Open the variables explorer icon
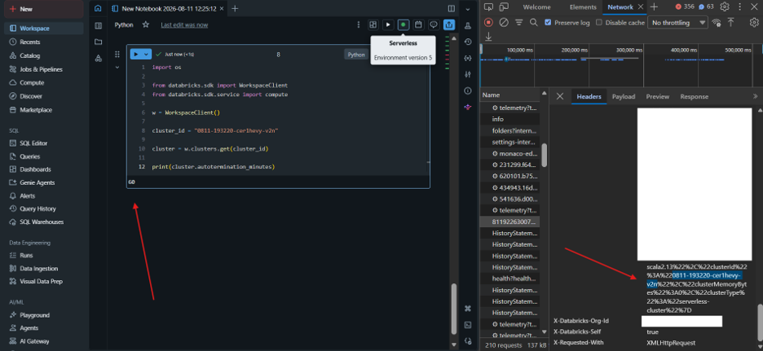763x351 pixels. [x=468, y=59]
